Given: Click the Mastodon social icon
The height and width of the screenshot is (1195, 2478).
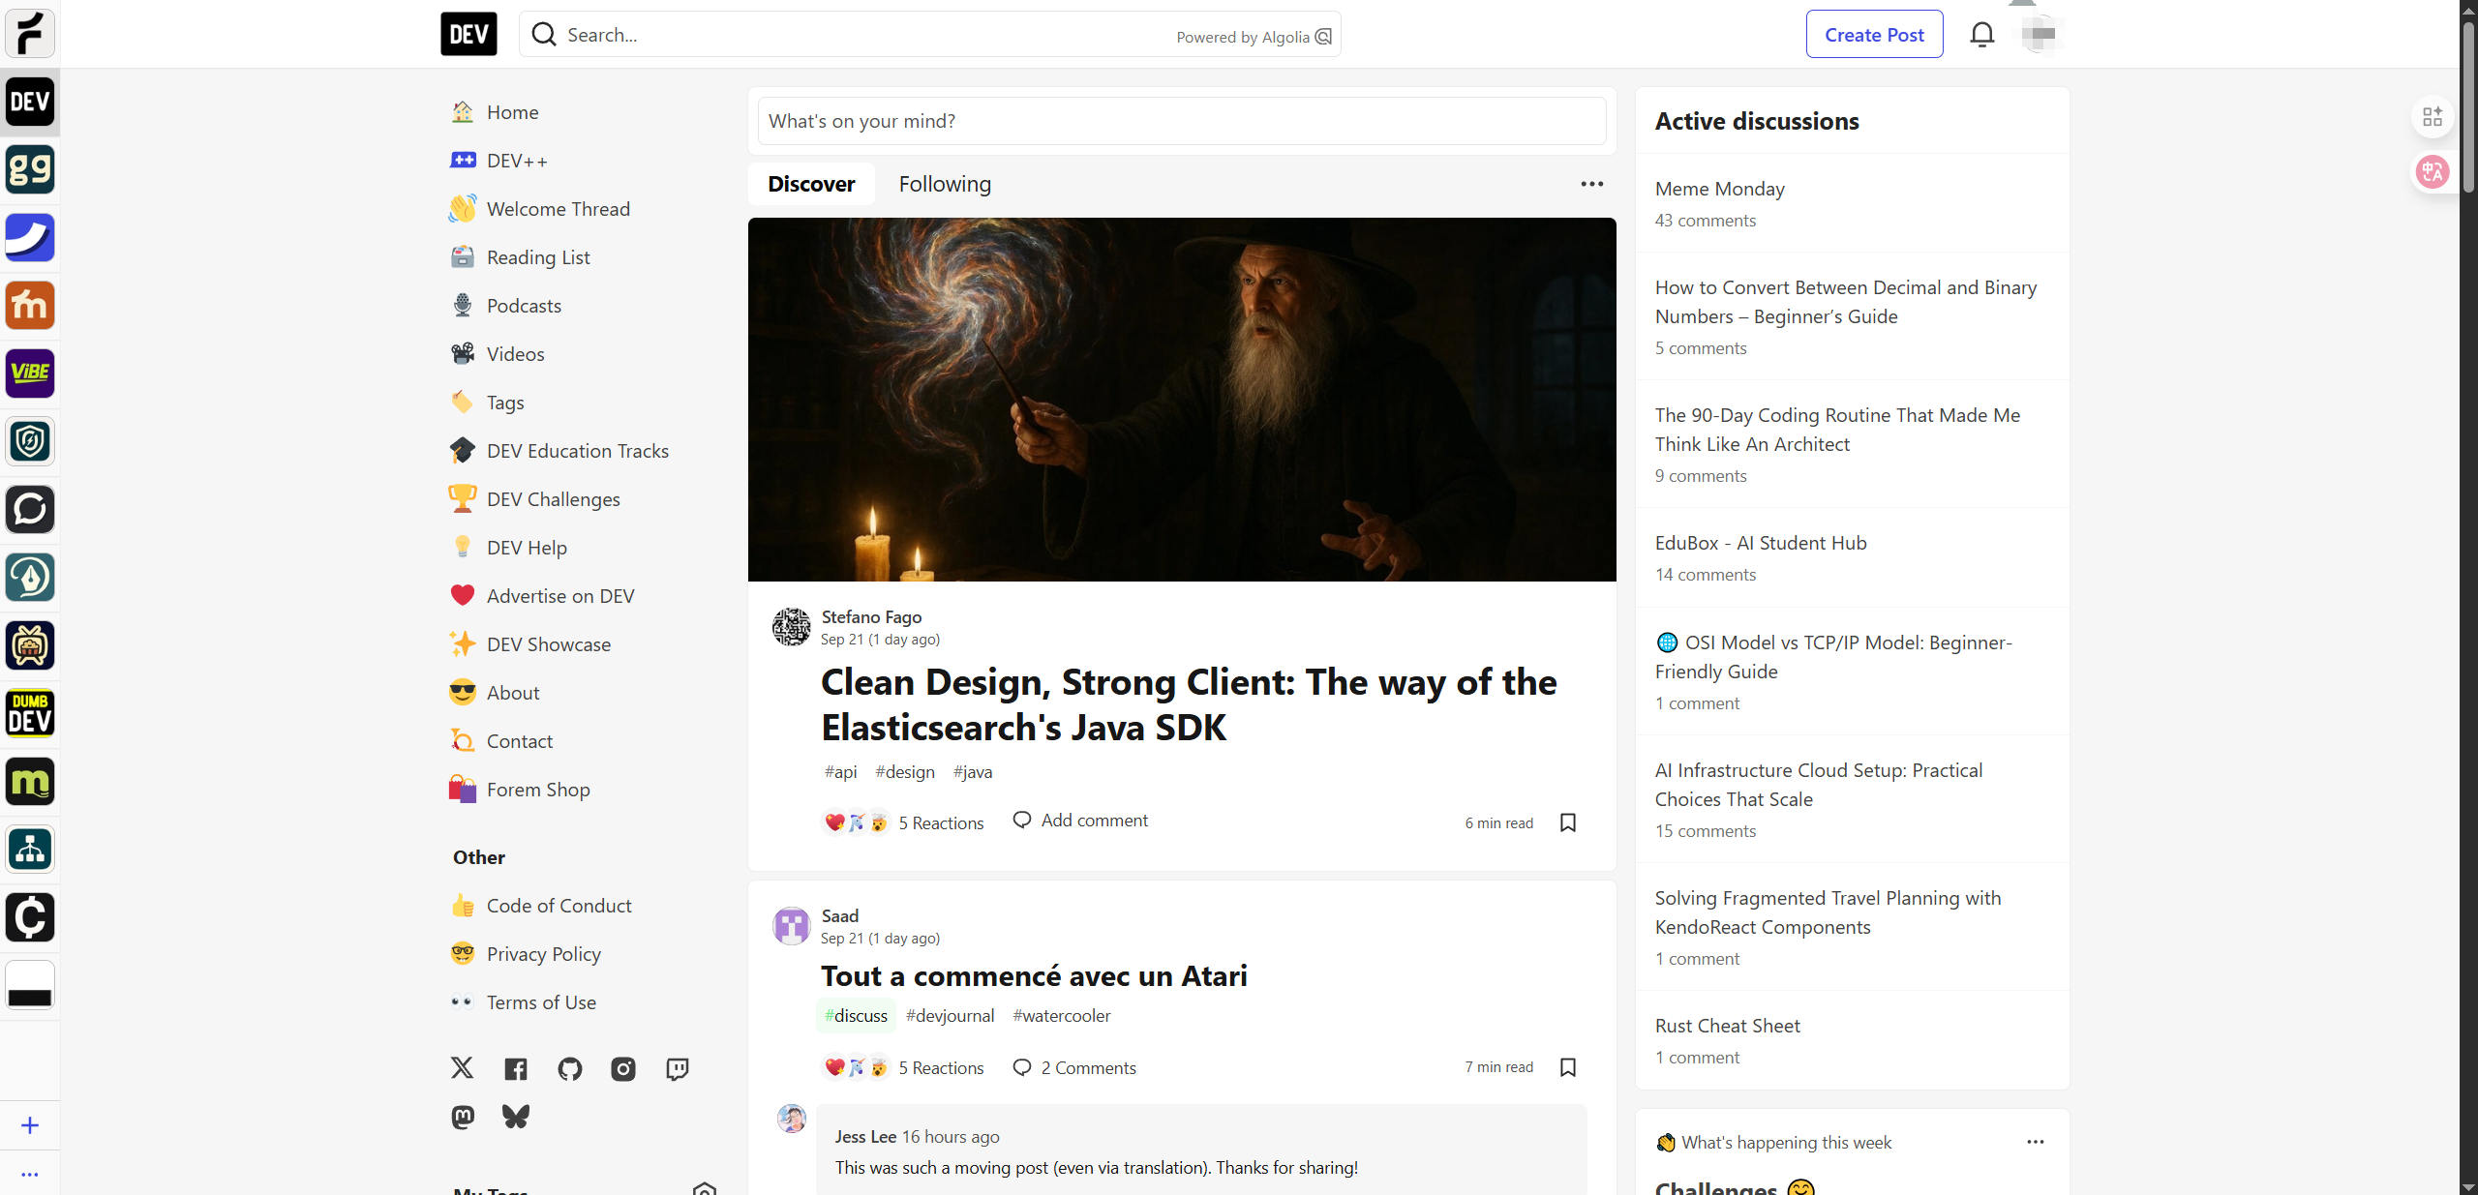Looking at the screenshot, I should click(x=463, y=1118).
